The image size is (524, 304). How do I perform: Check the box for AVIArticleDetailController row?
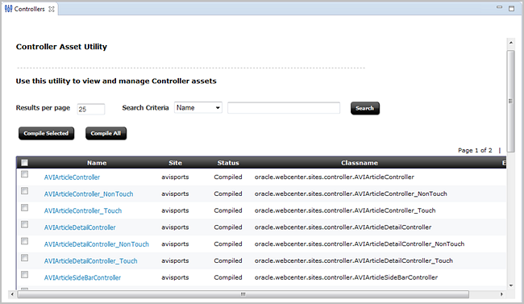pos(24,224)
